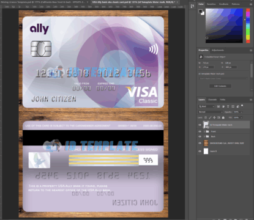Switch to the Patterns tab
Viewport: 254px width, 220px height.
click(236, 4)
